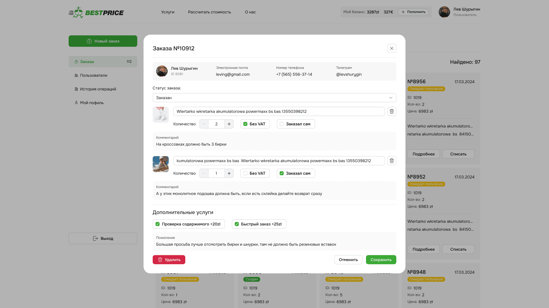Screen dimensions: 549x308
Task: Open the second product's sneaker thumbnail
Action: click(x=161, y=164)
